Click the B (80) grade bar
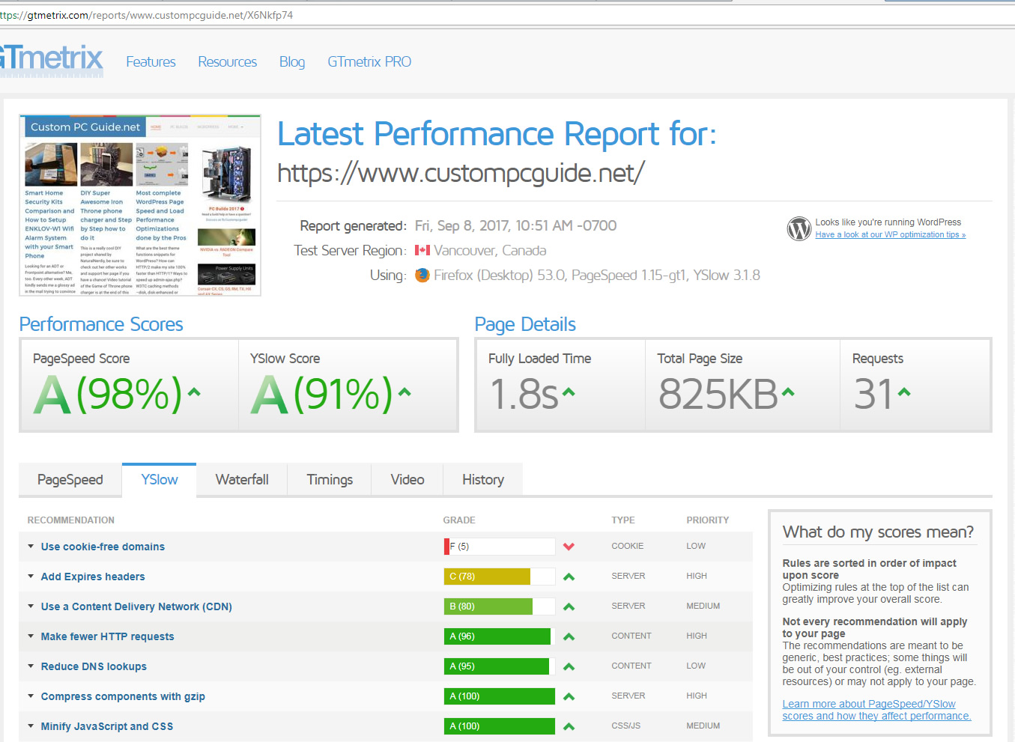 500,606
